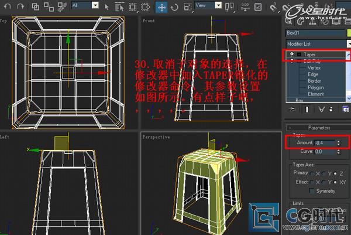
Task: Toggle Window/Crossing selection icon
Action: 146,7
